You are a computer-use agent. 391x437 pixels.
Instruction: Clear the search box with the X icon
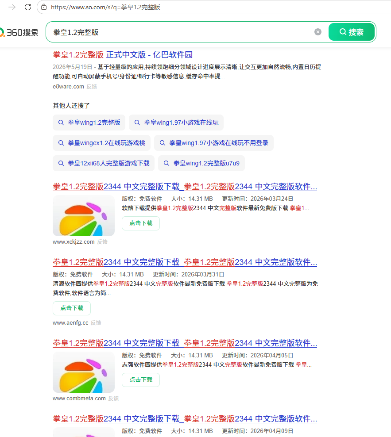click(317, 32)
